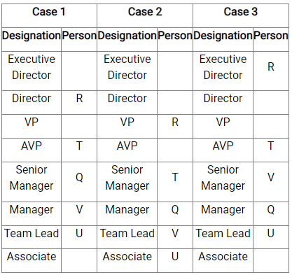This screenshot has width=292, height=275.
Task: Click the Q beside Senior Manager in Case 1
Action: click(79, 177)
